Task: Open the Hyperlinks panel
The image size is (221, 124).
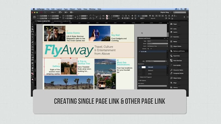Action: pyautogui.click(x=175, y=56)
